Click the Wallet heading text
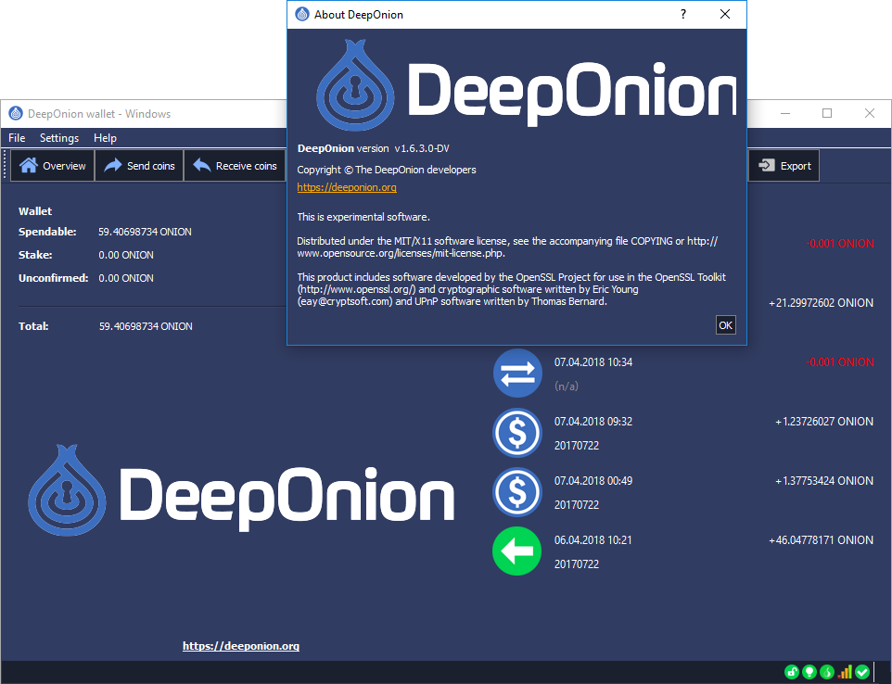Screen dimensions: 892x684 pyautogui.click(x=35, y=211)
